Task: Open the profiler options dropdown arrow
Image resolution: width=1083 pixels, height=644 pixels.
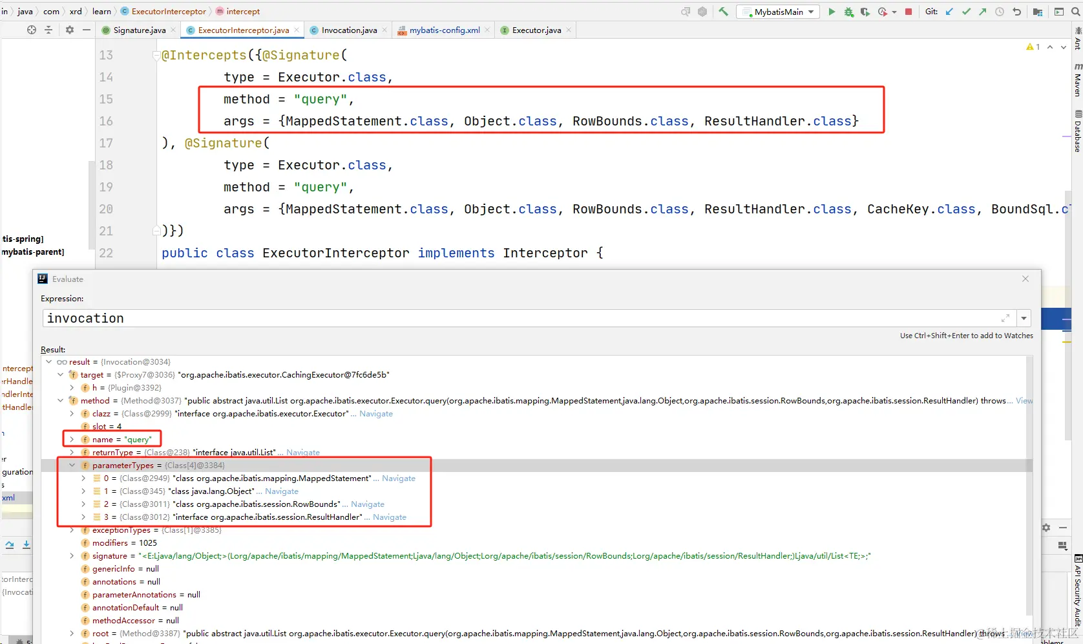Action: click(x=894, y=12)
